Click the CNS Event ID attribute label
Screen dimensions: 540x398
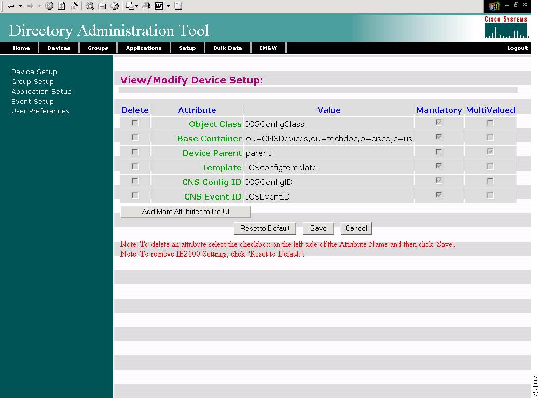click(213, 197)
